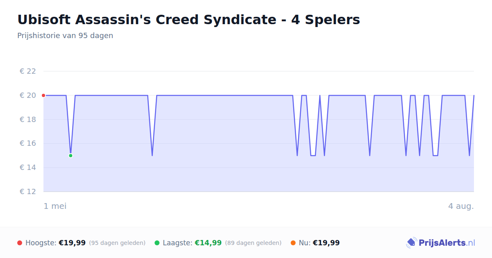The width and height of the screenshot is (492, 258).
Task: Open the PrijsAlerts.nl brand link
Action: pos(441,243)
